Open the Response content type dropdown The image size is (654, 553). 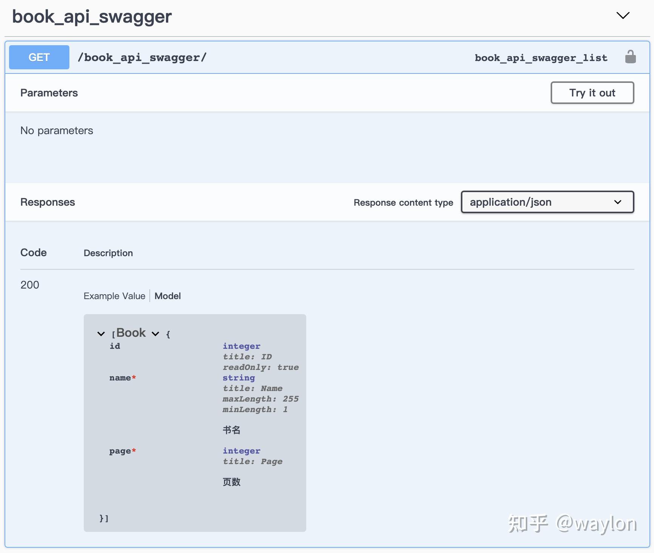(547, 202)
